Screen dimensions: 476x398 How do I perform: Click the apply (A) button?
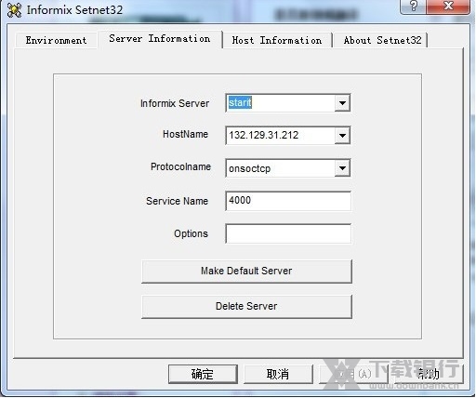[x=353, y=374]
